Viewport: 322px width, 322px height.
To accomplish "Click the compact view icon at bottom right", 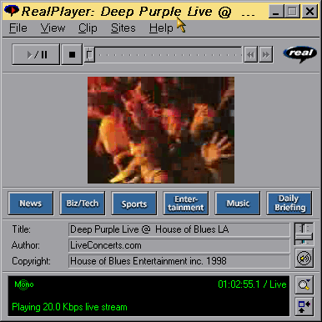I will [x=304, y=306].
